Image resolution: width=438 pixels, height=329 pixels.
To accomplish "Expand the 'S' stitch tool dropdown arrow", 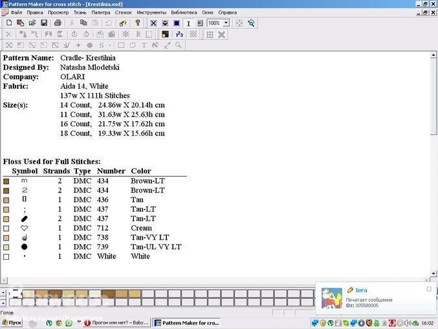I will point(109,45).
